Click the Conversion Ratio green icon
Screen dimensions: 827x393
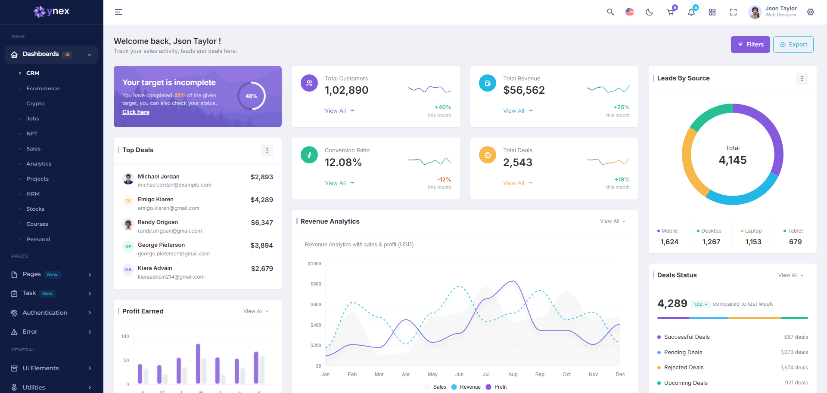pos(309,155)
